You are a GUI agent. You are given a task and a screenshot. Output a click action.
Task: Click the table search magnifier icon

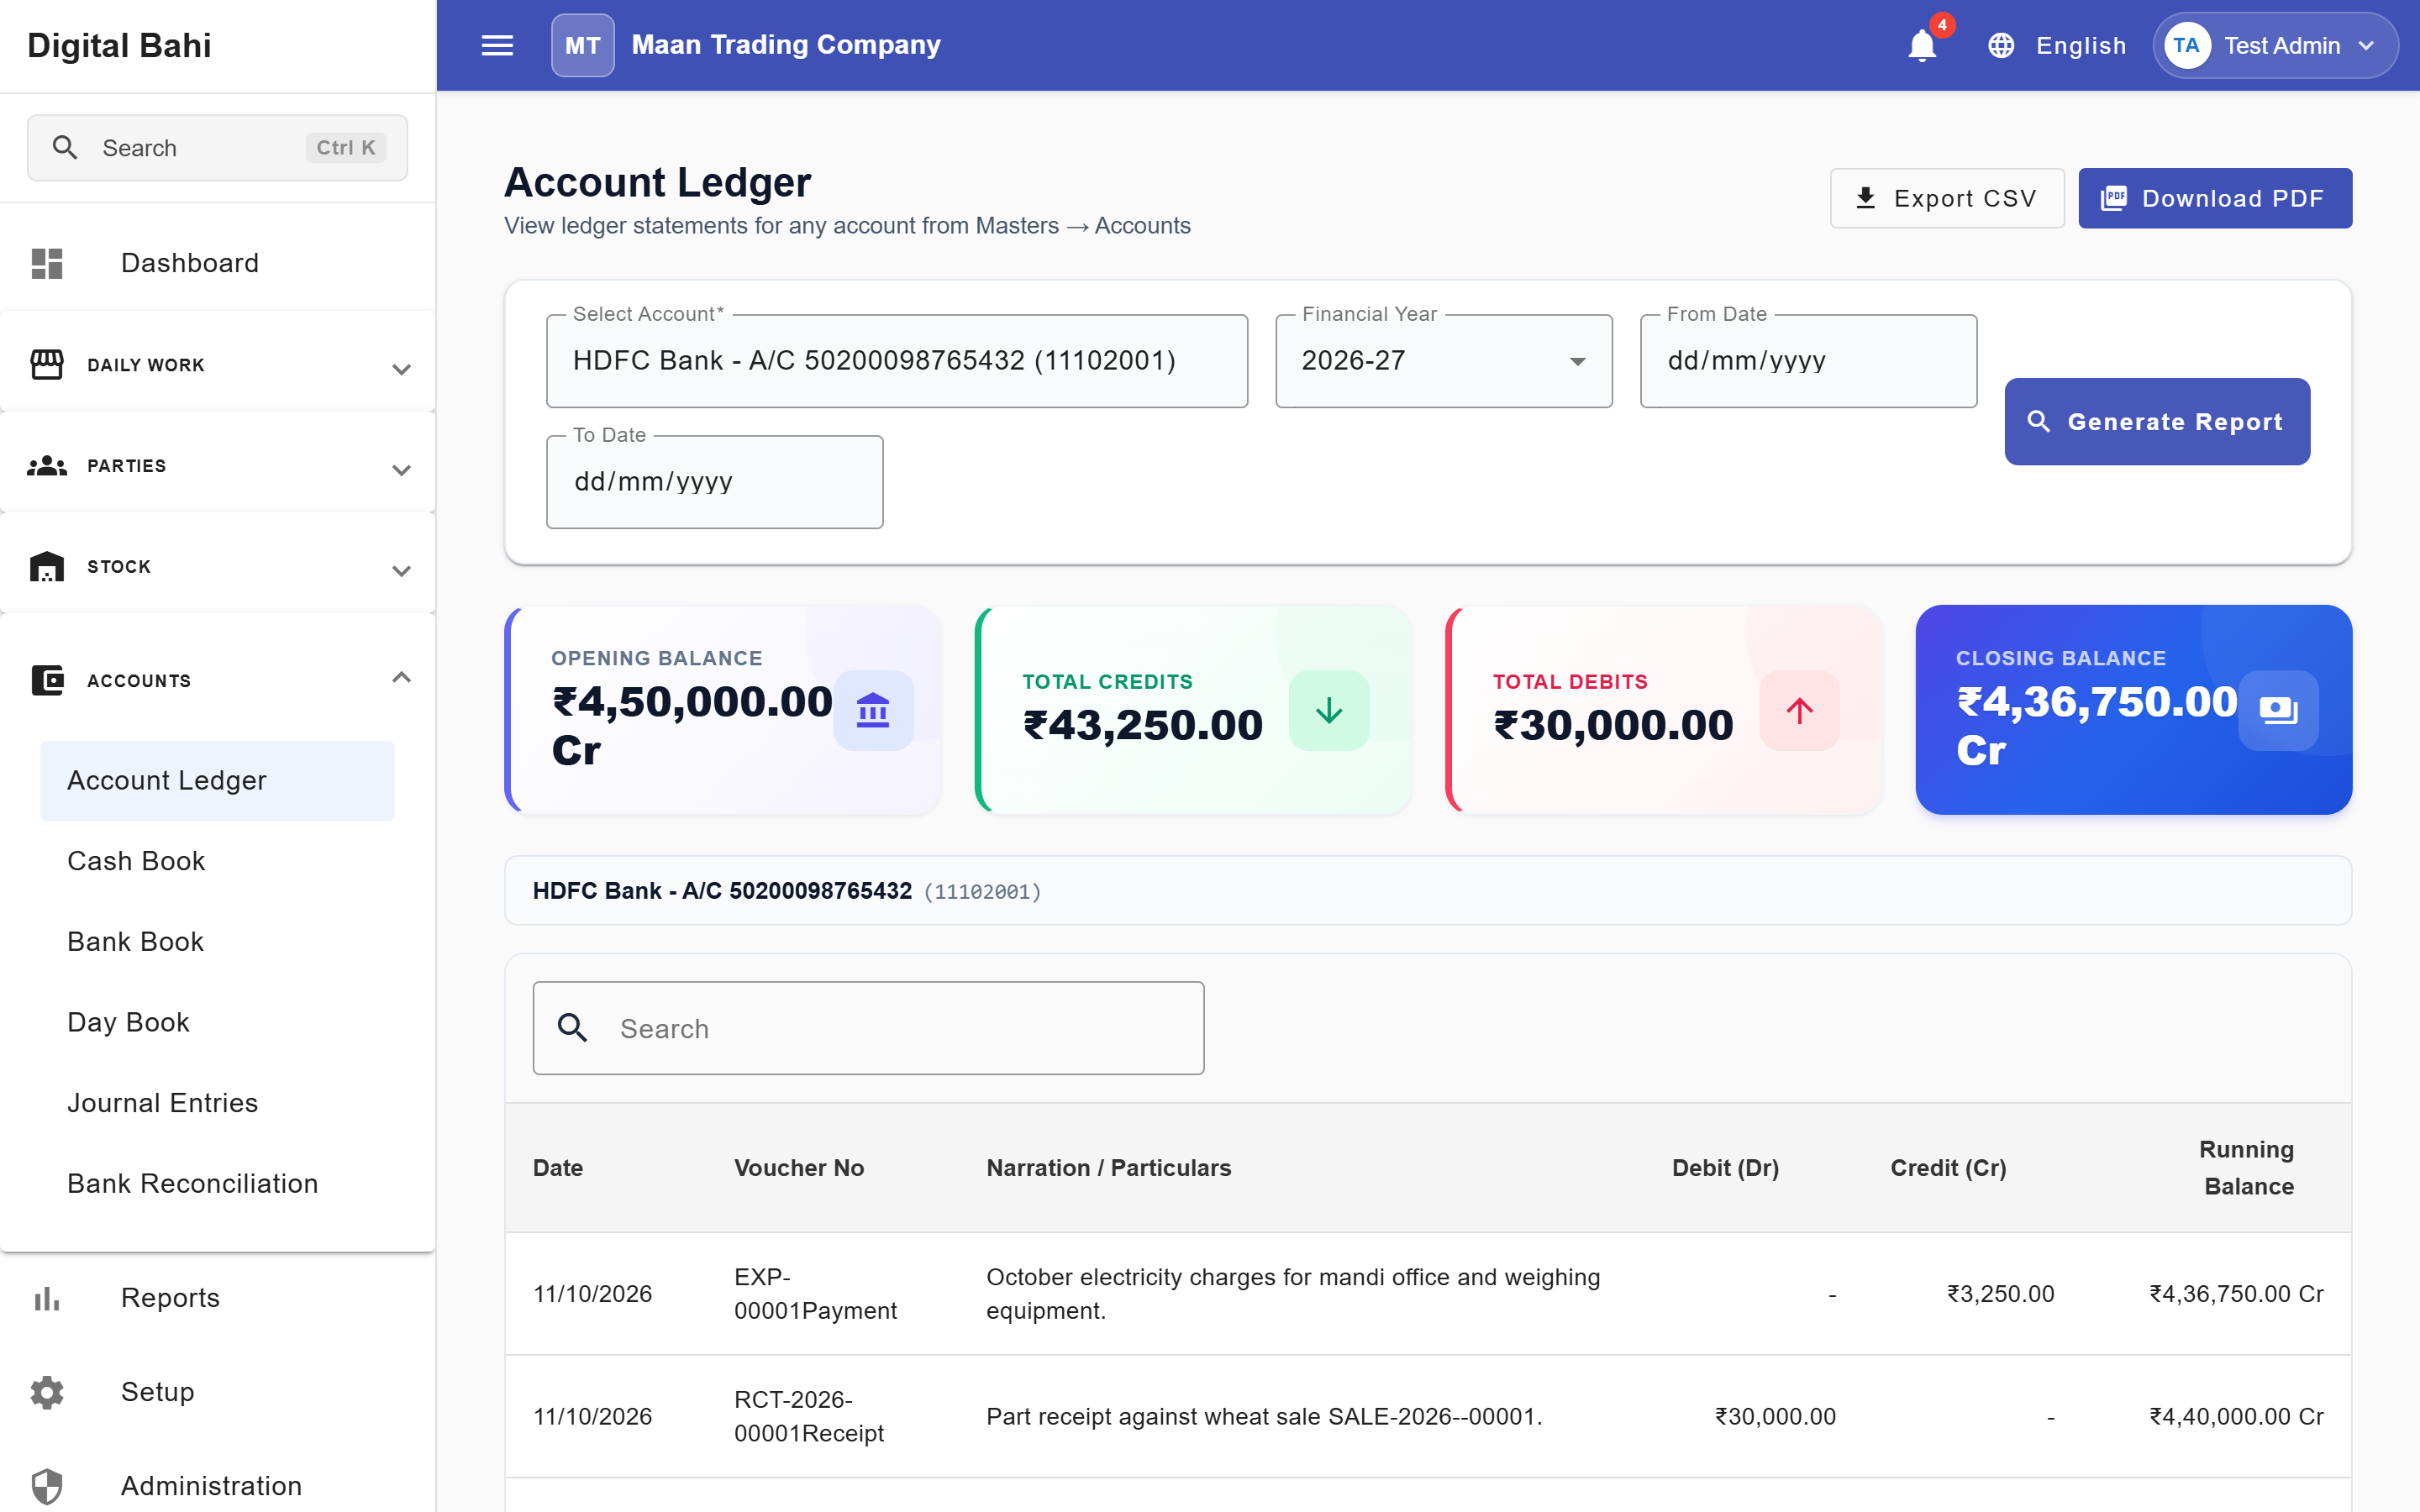[572, 1027]
